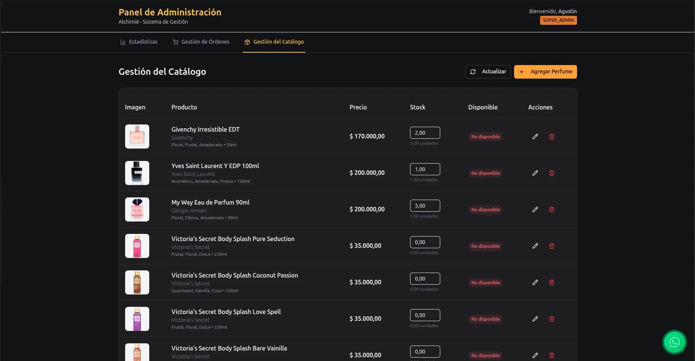695x361 pixels.
Task: Click 5.00 unidades label under stock
Action: pos(424,216)
